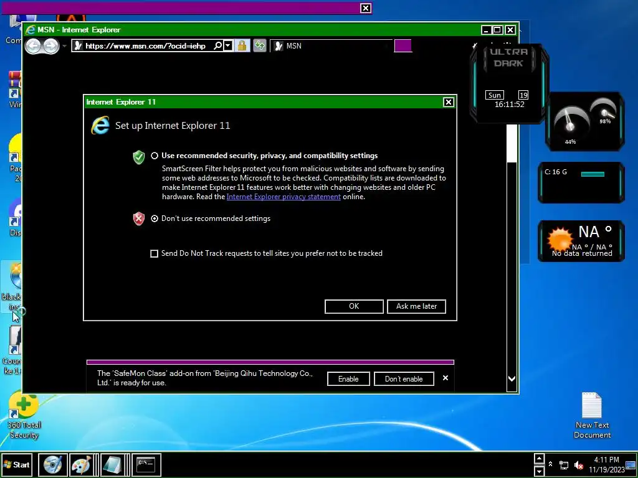Click the weather gadget sun icon

[x=559, y=239]
